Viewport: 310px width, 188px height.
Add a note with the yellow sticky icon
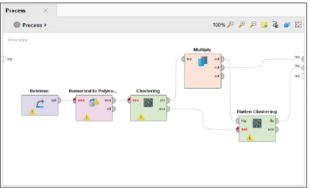[264, 25]
